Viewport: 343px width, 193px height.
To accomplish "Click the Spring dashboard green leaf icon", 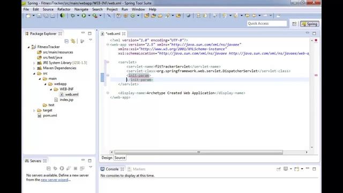I will point(62,16).
